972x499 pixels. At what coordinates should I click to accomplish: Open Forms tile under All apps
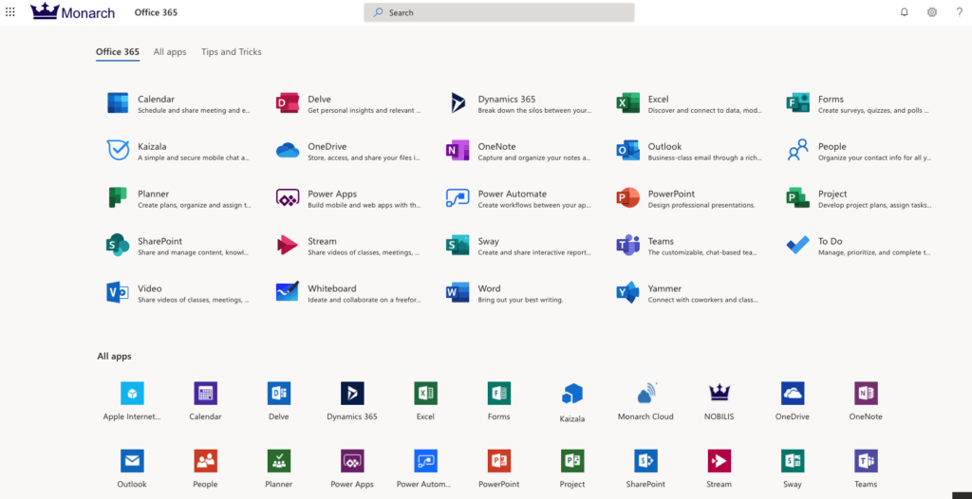pos(499,400)
